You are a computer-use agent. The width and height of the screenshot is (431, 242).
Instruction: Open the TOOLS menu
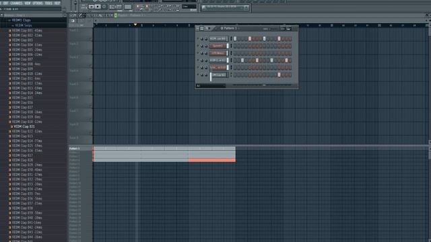point(48,3)
